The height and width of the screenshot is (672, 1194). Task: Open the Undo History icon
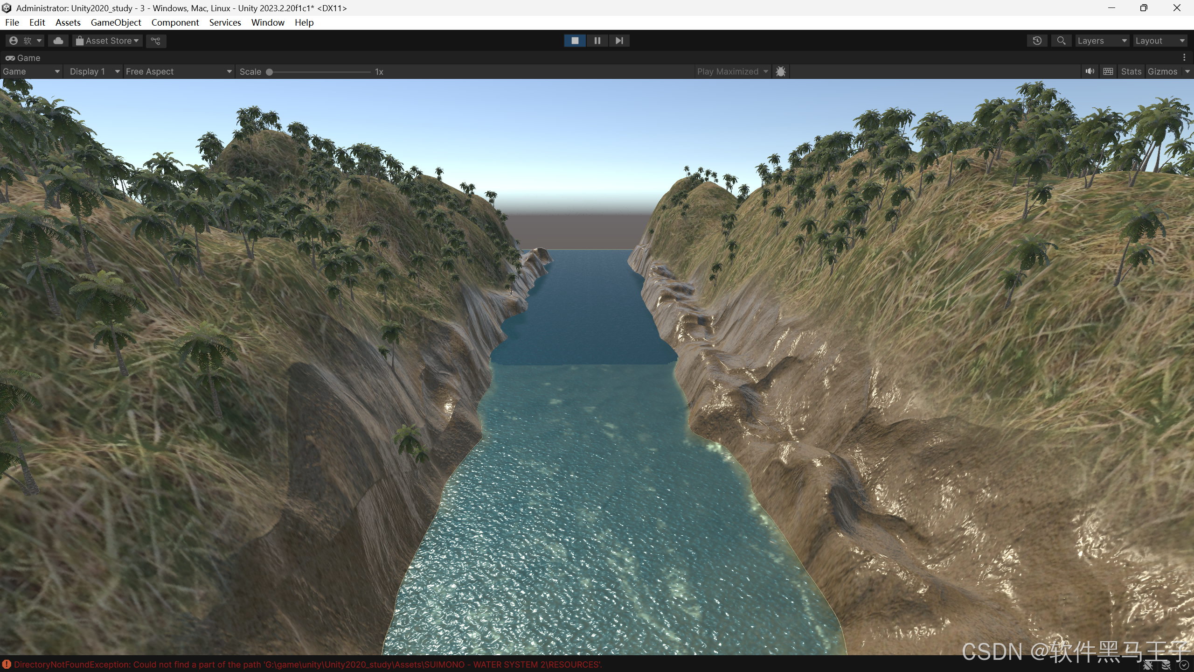[x=1037, y=41]
